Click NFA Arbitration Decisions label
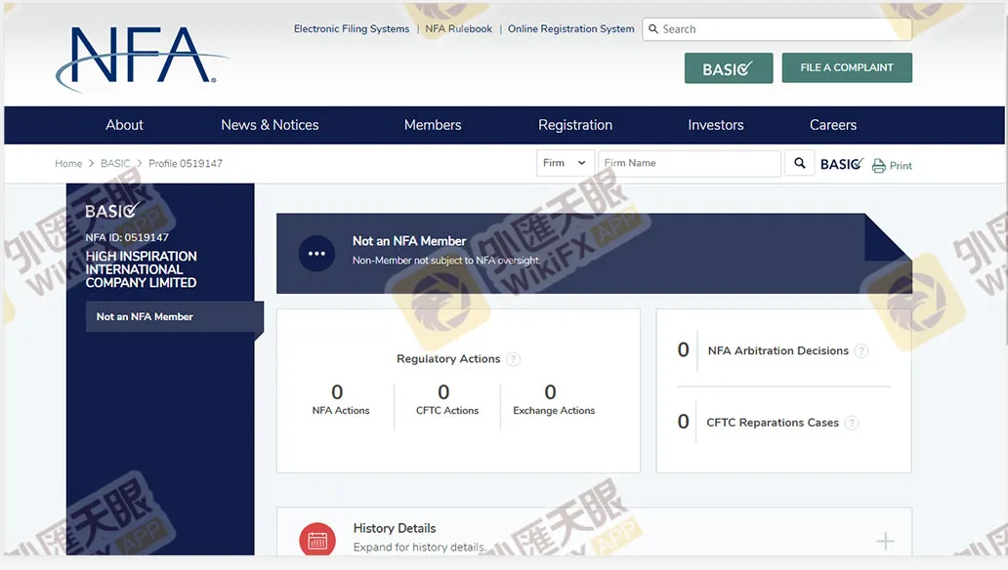The image size is (1008, 570). [x=777, y=350]
